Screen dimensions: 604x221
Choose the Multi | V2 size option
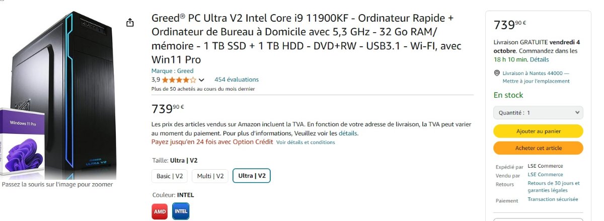(210, 176)
